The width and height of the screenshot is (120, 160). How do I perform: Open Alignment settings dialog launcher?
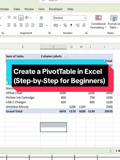click(x=49, y=33)
